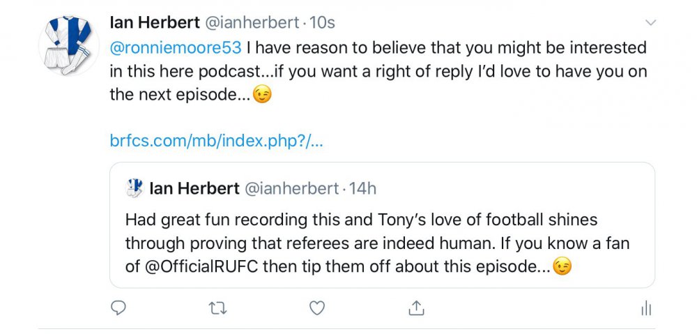Expand tweet options chevron menu

650,23
